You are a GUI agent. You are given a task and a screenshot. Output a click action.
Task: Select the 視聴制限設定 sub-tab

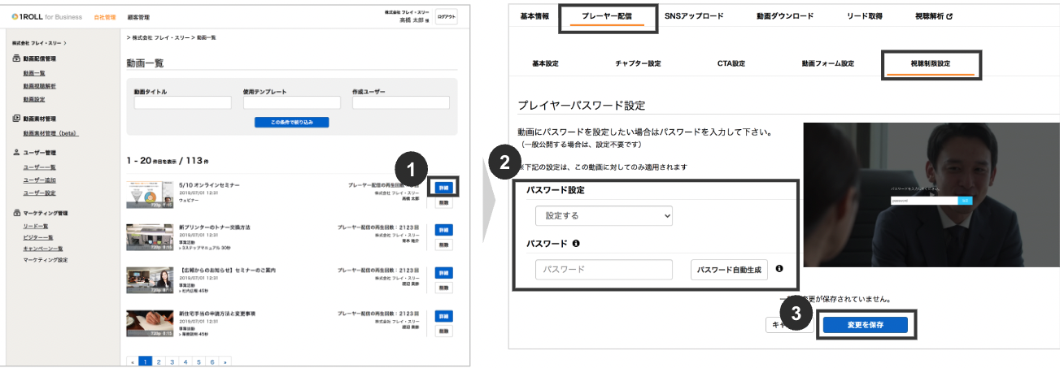coord(931,64)
